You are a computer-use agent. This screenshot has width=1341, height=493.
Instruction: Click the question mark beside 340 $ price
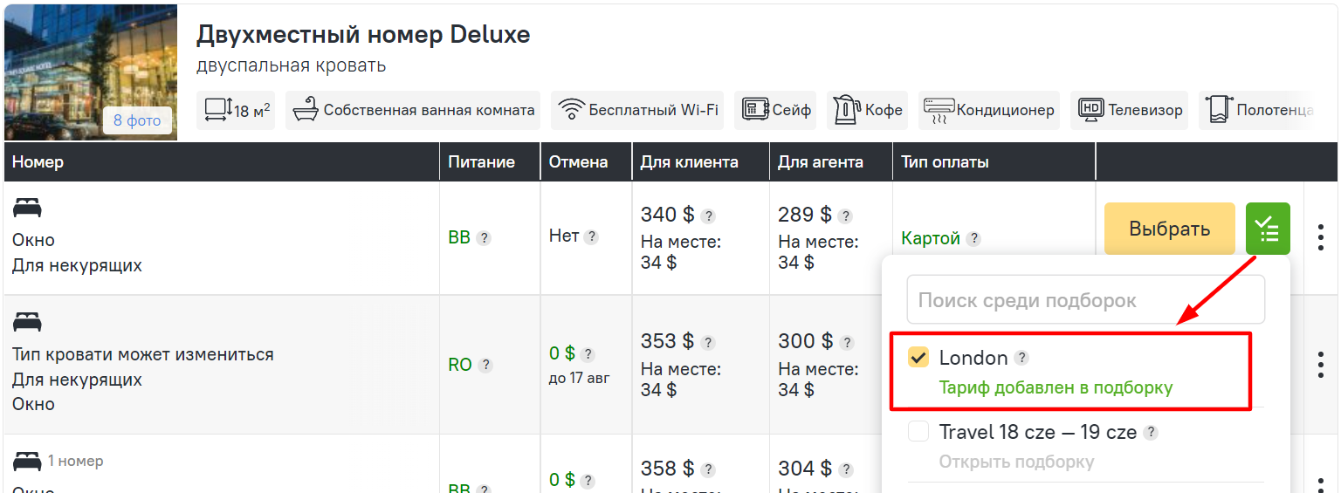709,216
